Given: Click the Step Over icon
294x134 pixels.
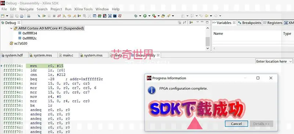Looking at the screenshot, I should [69, 16].
